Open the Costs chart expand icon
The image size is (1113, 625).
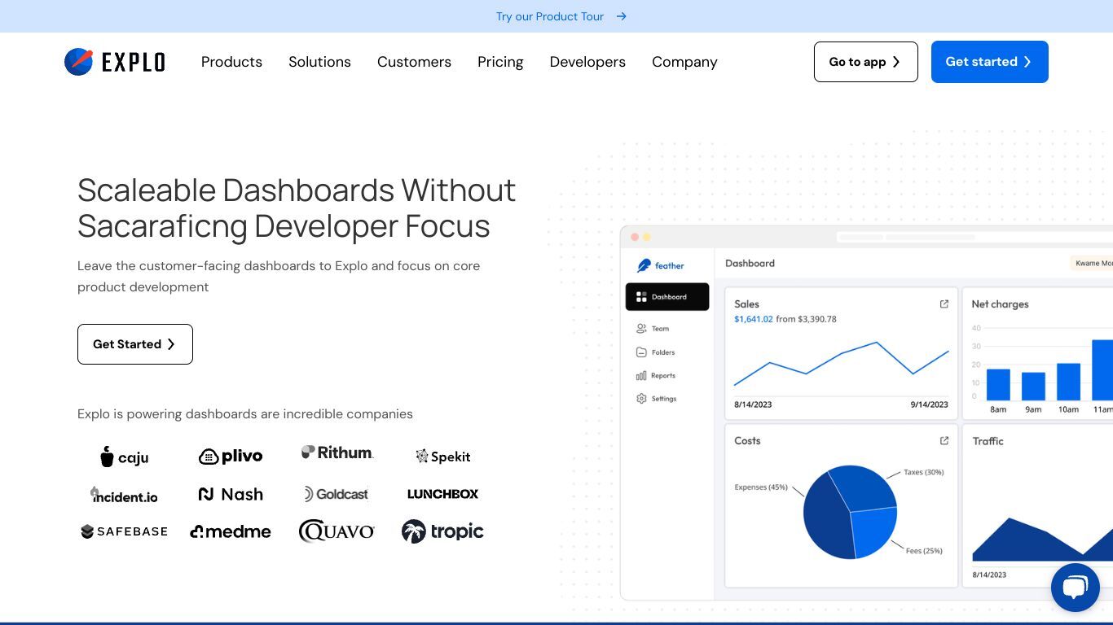point(944,441)
